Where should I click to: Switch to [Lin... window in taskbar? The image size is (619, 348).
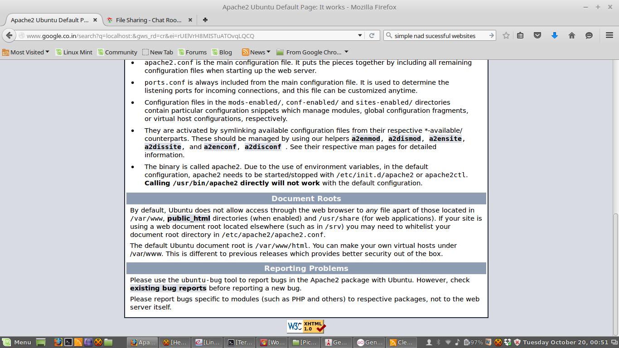(207, 343)
